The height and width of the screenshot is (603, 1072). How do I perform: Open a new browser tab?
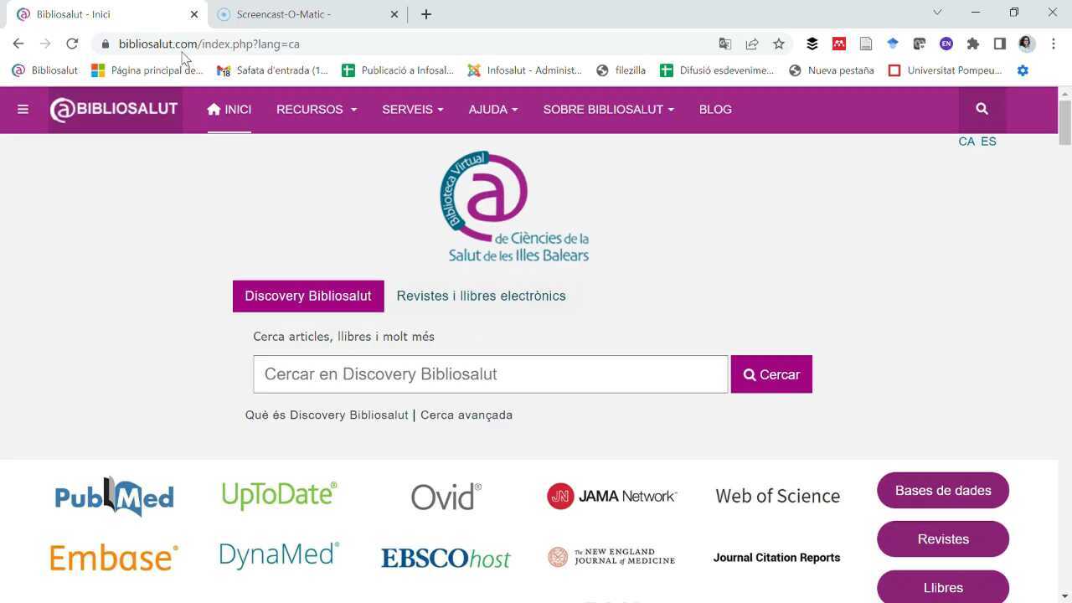tap(426, 14)
